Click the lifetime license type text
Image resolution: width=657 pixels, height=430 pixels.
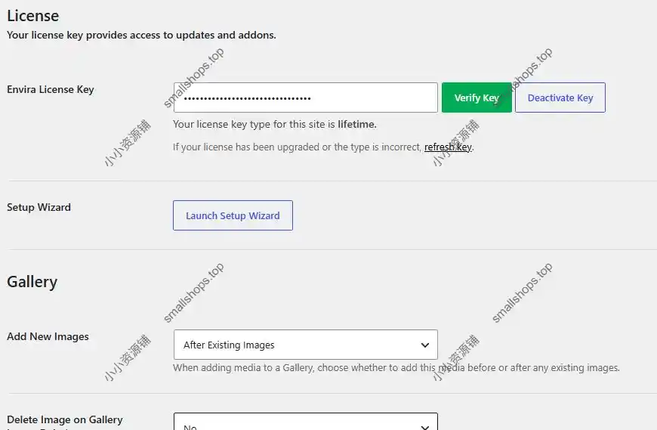coord(357,125)
